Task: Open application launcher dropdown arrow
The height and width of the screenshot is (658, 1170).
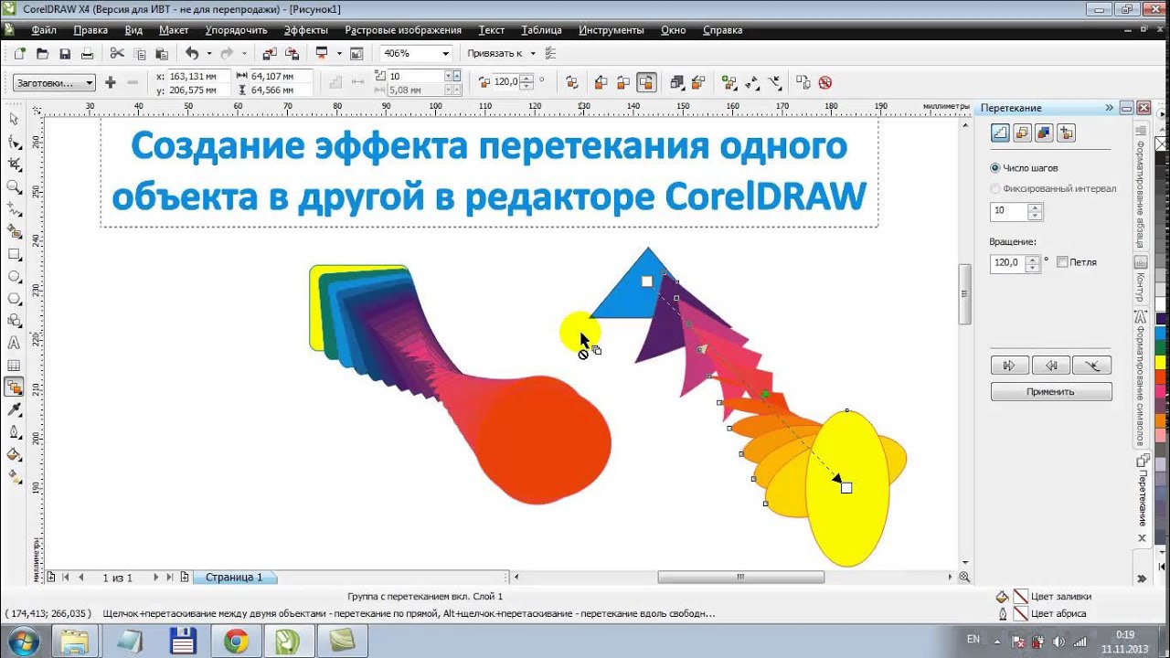Action: [x=338, y=54]
